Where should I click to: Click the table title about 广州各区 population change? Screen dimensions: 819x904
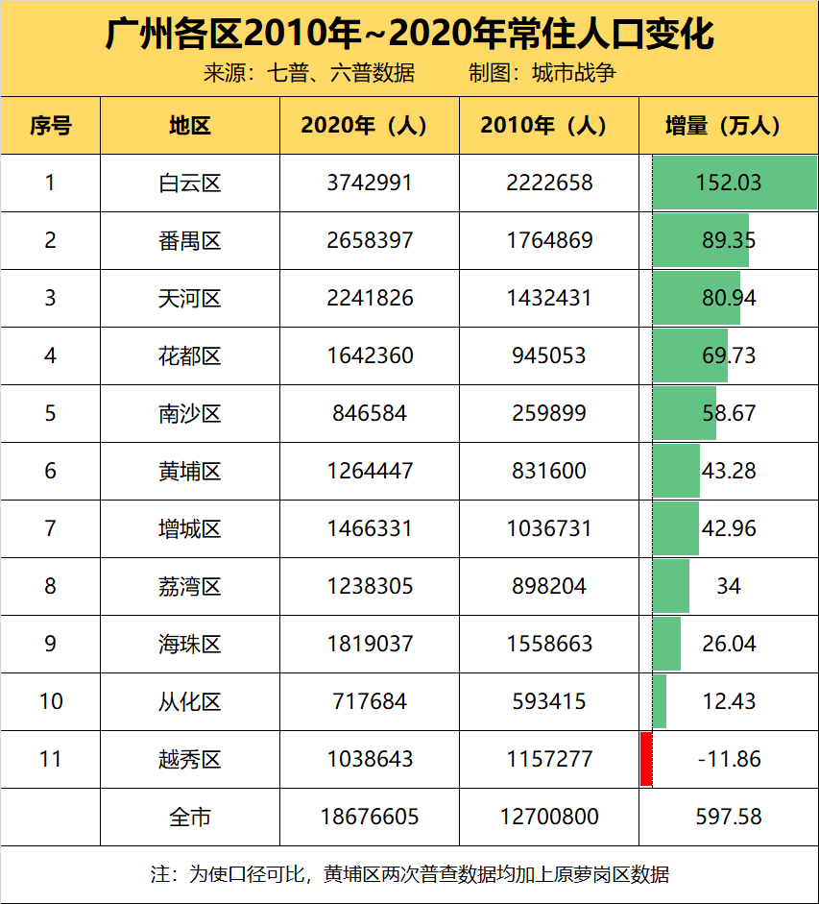(x=409, y=35)
